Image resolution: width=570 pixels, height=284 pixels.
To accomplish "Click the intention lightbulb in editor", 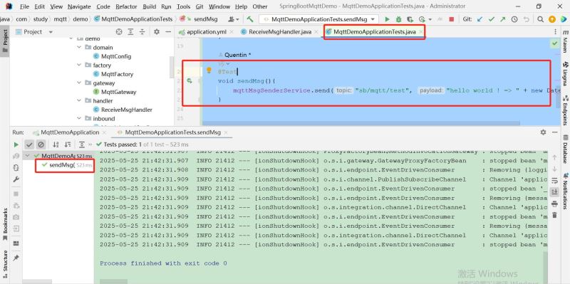I will click(209, 70).
